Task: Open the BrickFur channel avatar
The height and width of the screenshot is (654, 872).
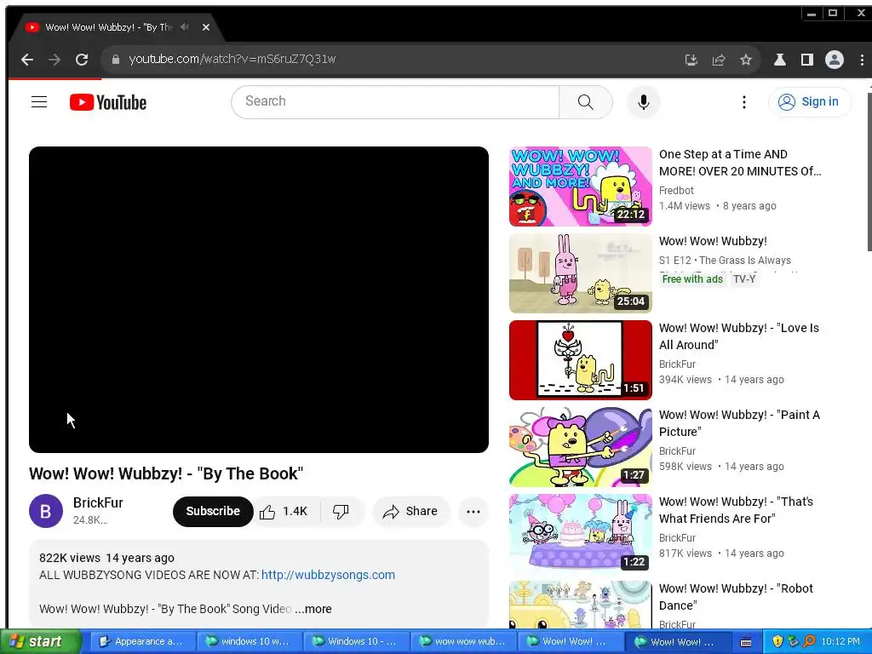Action: tap(46, 511)
